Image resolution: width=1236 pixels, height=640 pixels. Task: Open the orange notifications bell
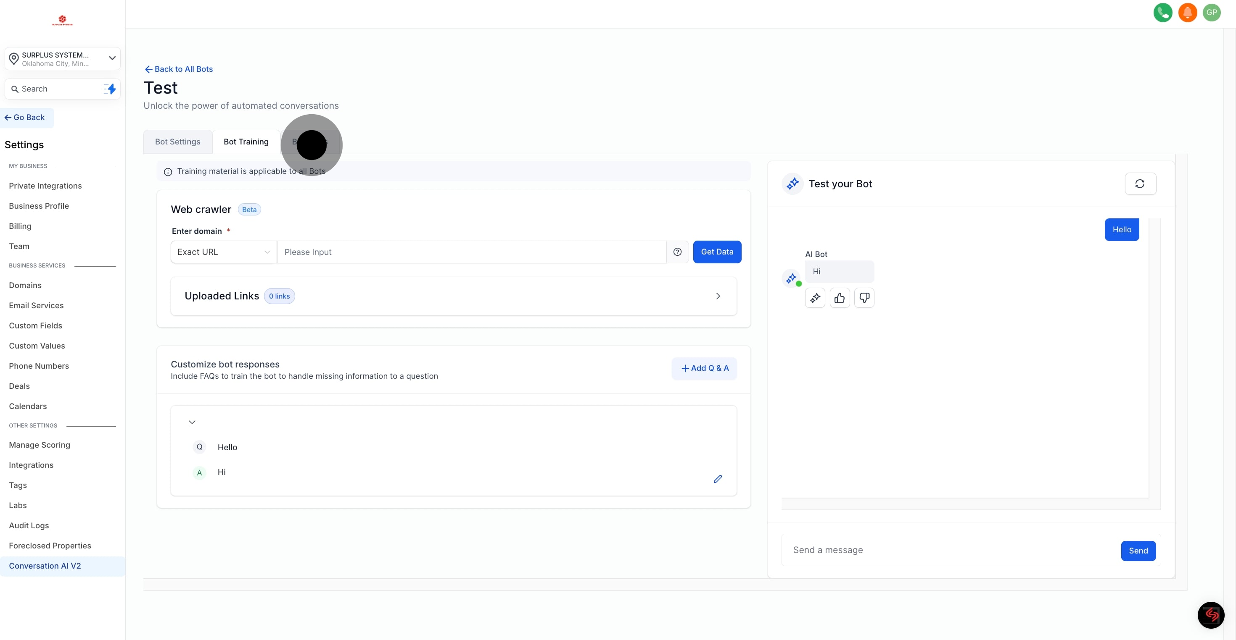click(1187, 13)
